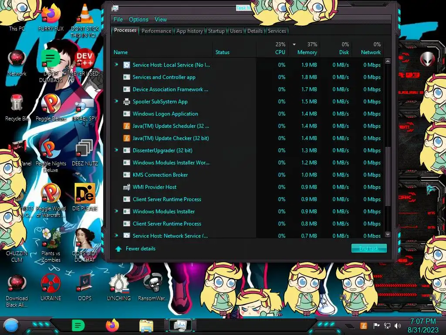Switch to the Startup tab
This screenshot has height=335, width=446.
pyautogui.click(x=216, y=31)
